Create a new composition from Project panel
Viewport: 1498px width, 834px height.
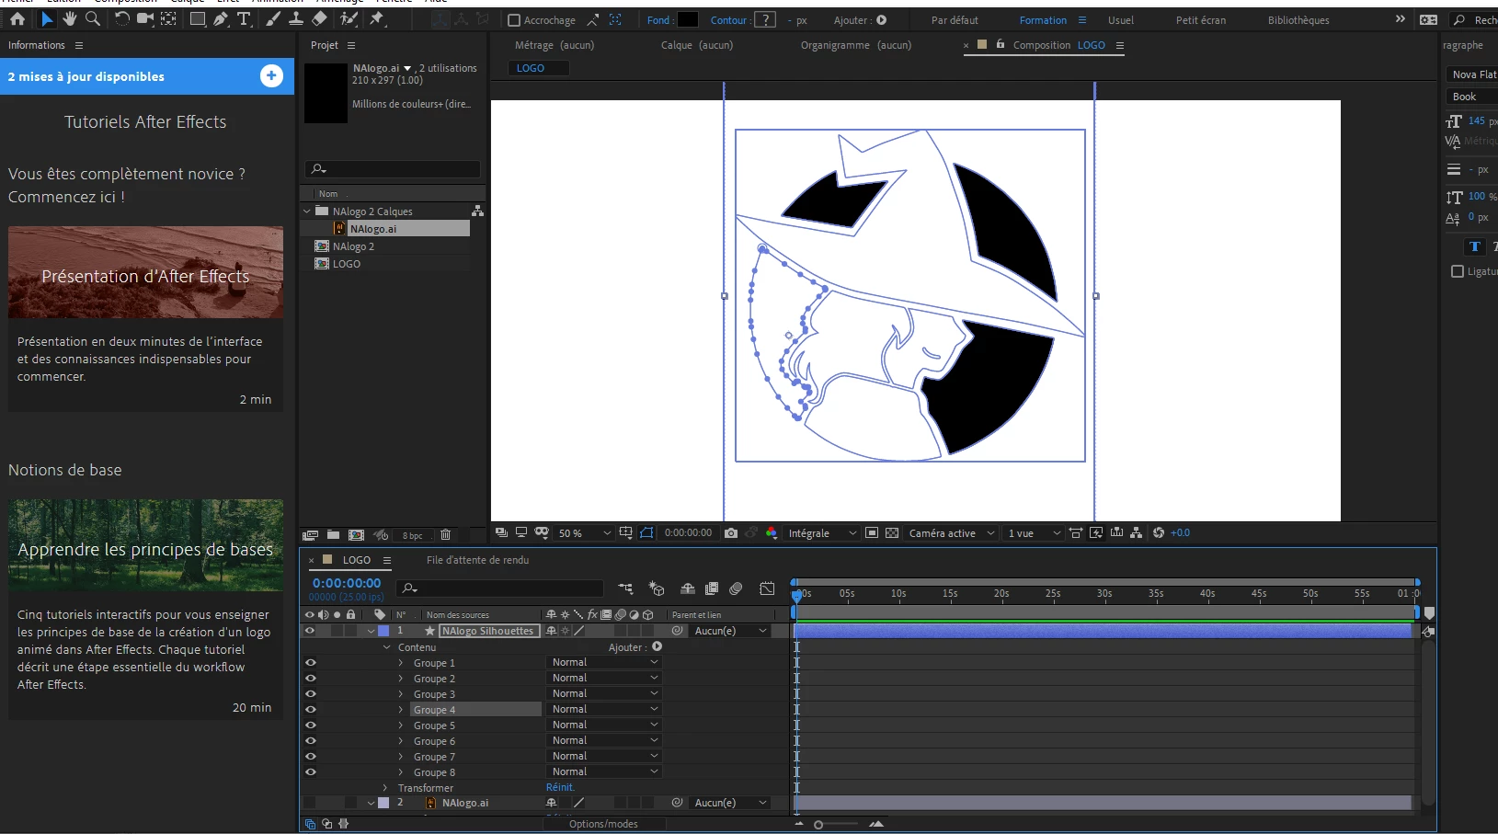(x=356, y=535)
